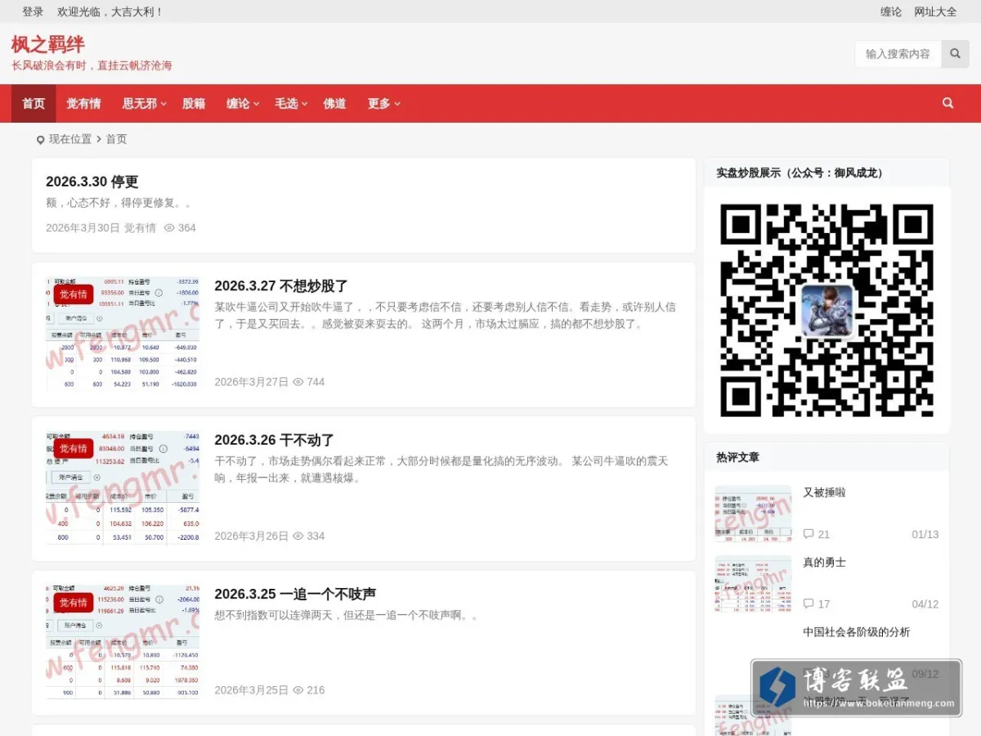Image resolution: width=981 pixels, height=736 pixels.
Task: Open search via red navbar magnifier icon
Action: tap(948, 103)
